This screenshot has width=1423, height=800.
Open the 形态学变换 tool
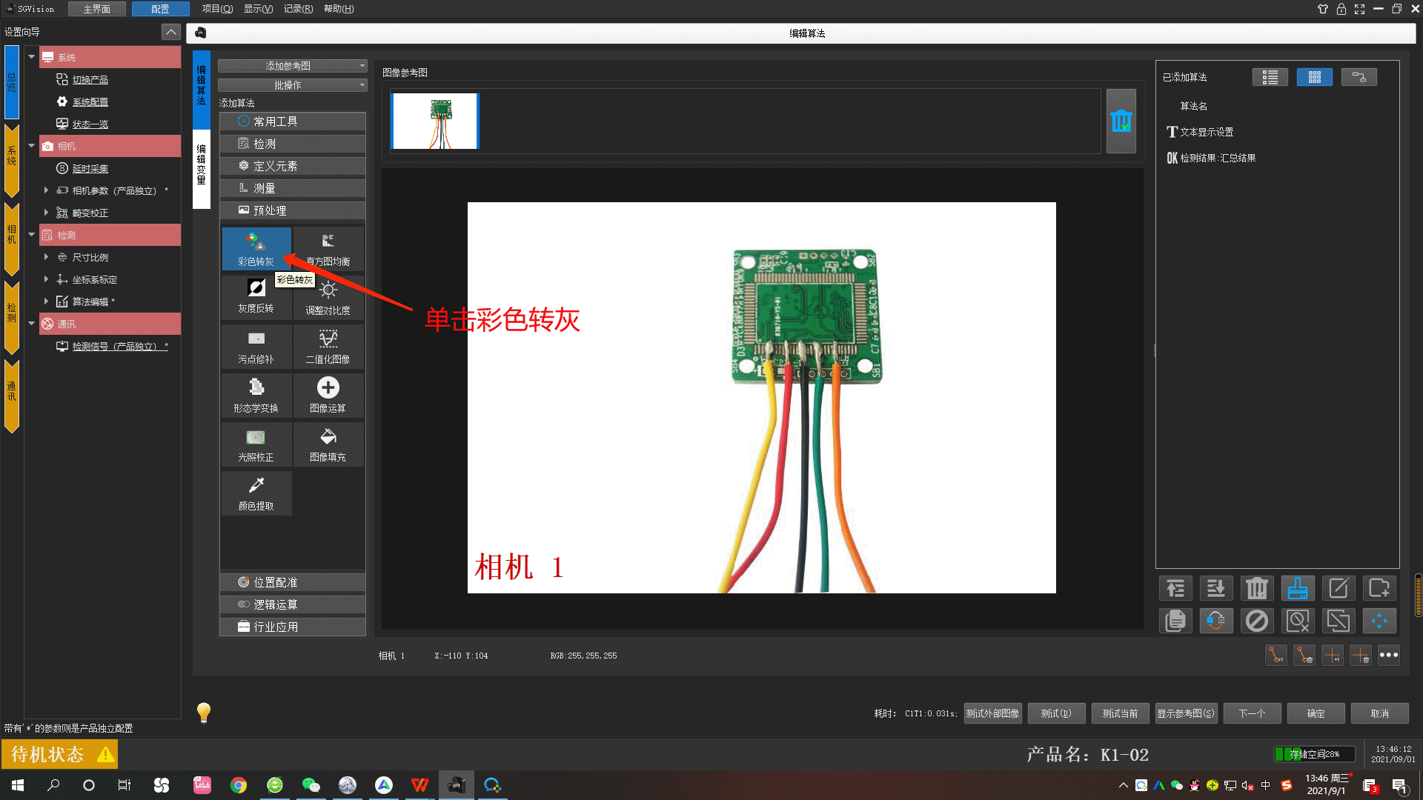pos(256,395)
